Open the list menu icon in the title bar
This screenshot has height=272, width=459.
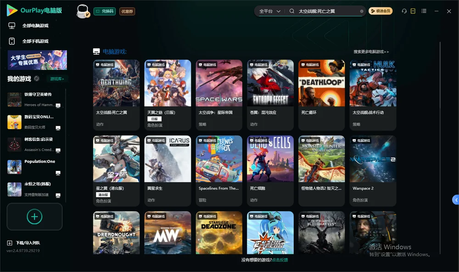[x=424, y=11]
